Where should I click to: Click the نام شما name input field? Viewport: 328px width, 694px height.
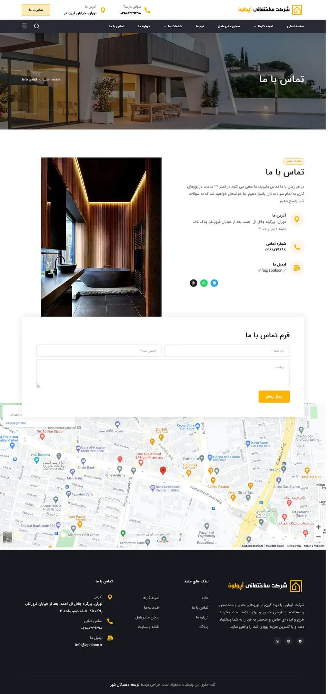(227, 351)
